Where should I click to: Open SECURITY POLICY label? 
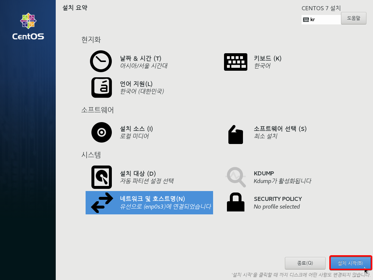click(278, 199)
